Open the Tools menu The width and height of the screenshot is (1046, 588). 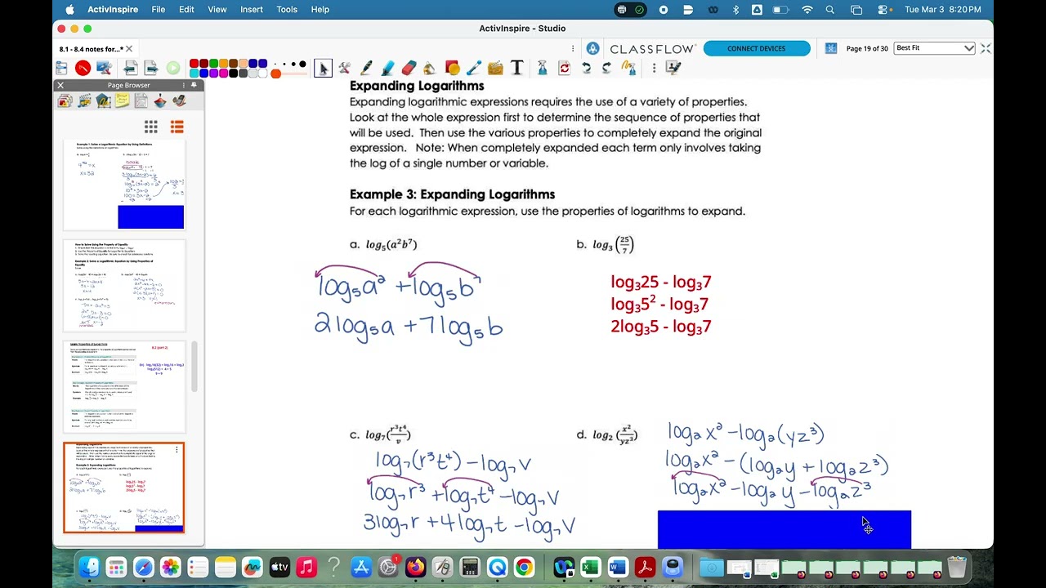coord(287,9)
